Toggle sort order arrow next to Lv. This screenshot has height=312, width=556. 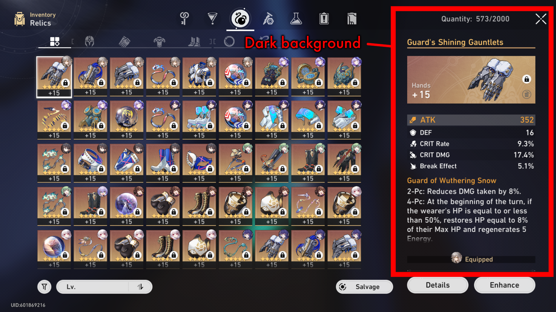click(x=140, y=287)
